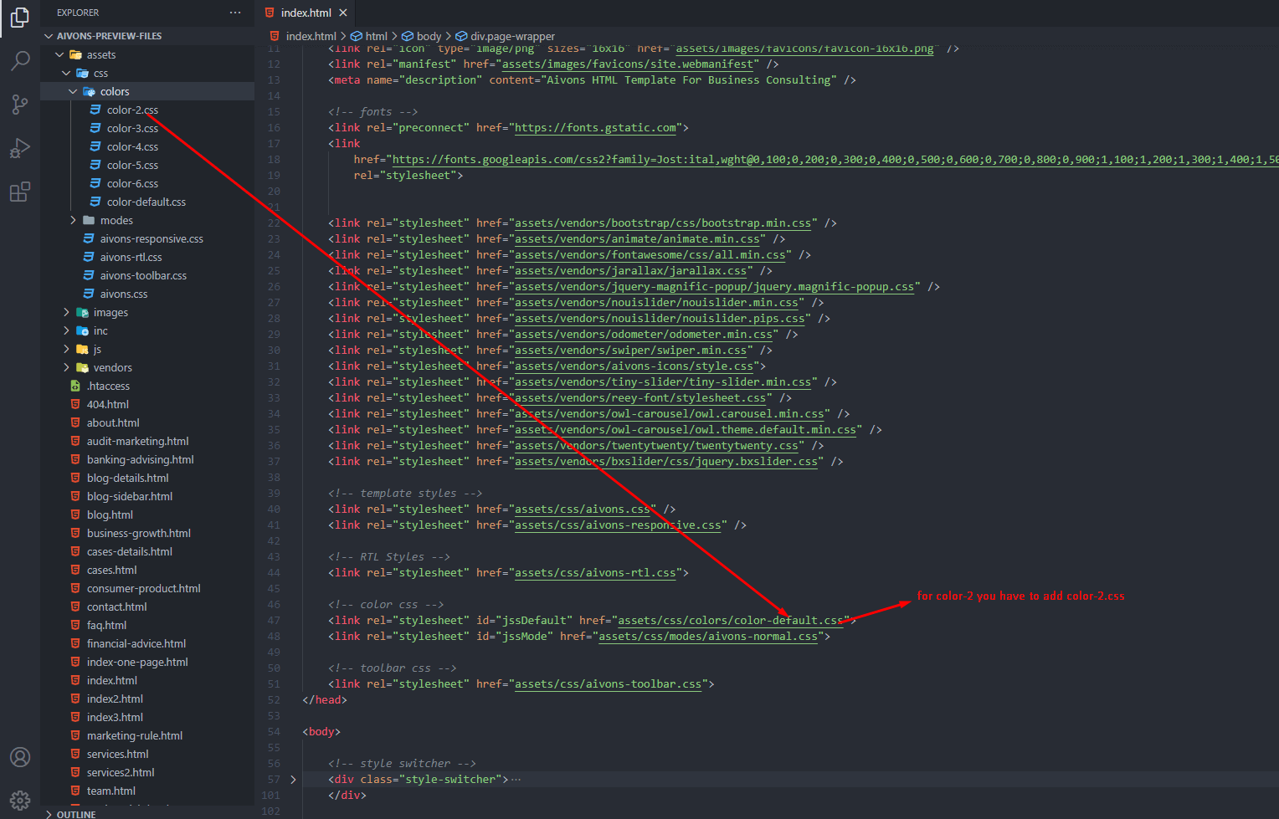Open the Source Control view
The width and height of the screenshot is (1279, 819).
20,105
